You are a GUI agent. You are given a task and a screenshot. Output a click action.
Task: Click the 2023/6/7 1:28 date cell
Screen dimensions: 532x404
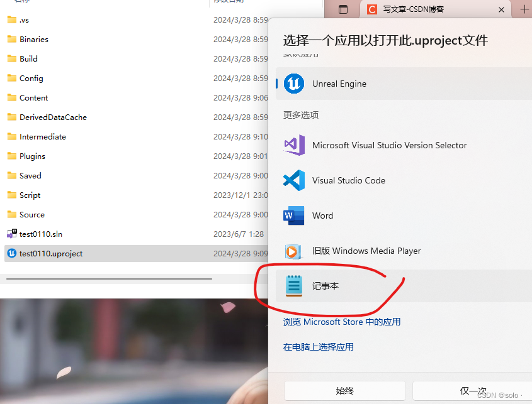(x=239, y=234)
